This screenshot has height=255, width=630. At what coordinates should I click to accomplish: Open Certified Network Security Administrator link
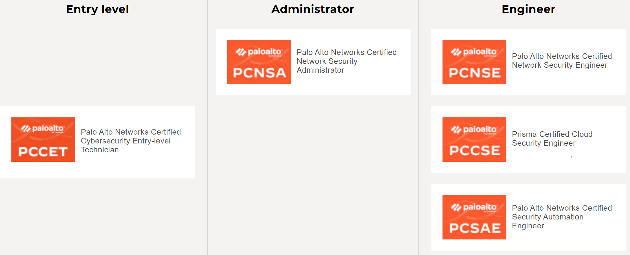pos(346,61)
